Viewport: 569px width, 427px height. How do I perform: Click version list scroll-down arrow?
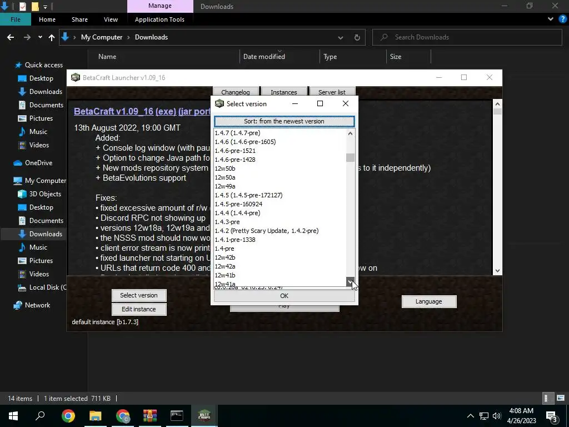pos(350,281)
